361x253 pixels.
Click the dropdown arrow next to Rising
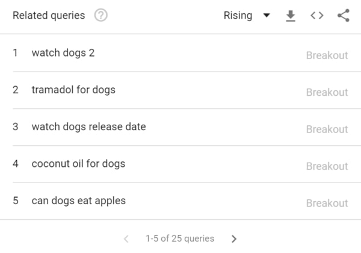tap(267, 16)
